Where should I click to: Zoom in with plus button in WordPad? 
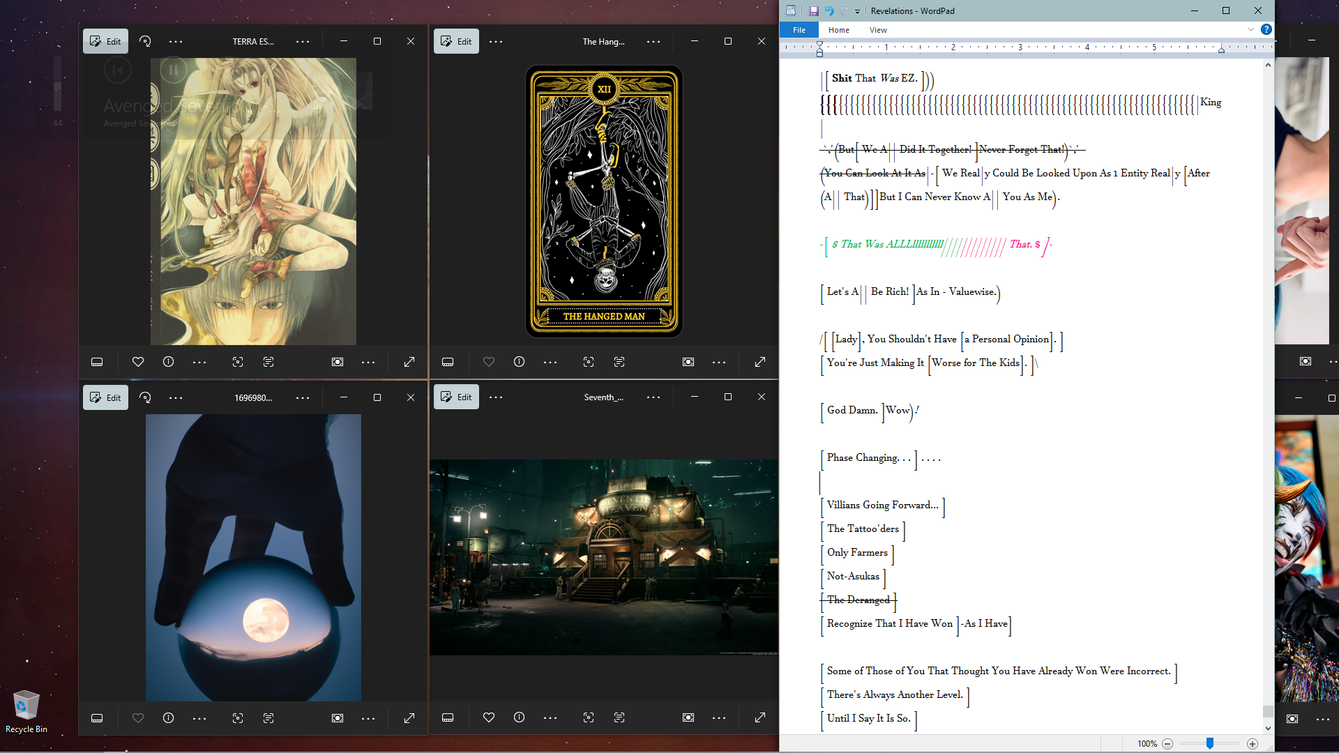click(1253, 744)
